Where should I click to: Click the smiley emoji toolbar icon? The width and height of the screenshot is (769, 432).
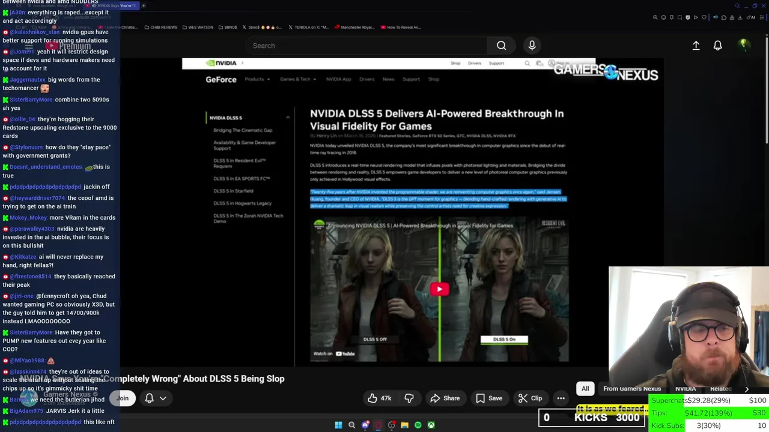663,17
